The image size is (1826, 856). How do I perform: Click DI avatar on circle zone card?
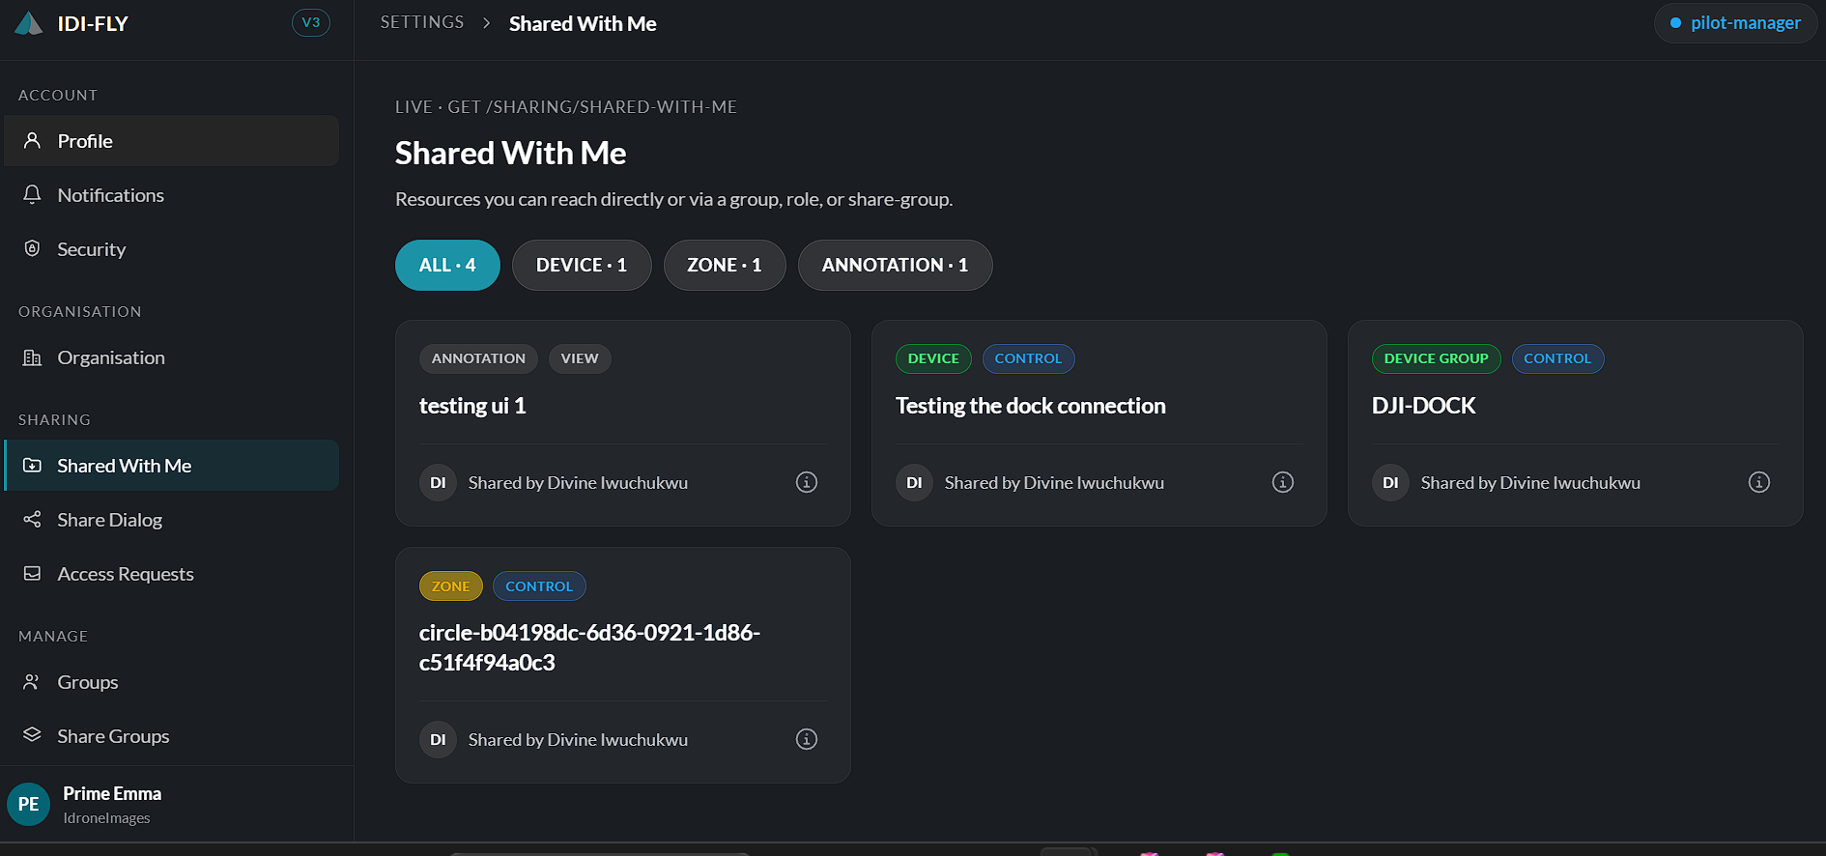pos(438,739)
